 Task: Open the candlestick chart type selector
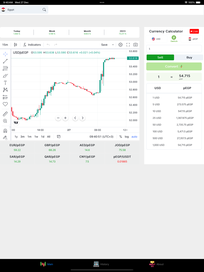15,45
